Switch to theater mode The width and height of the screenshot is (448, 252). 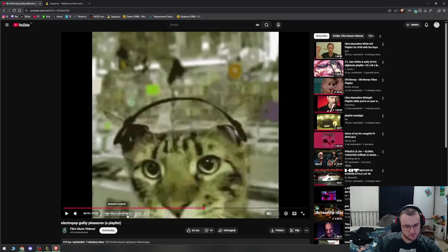point(294,213)
